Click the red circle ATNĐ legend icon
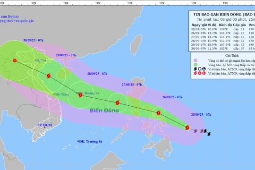Screen dimensions: 255x170 [200, 73]
